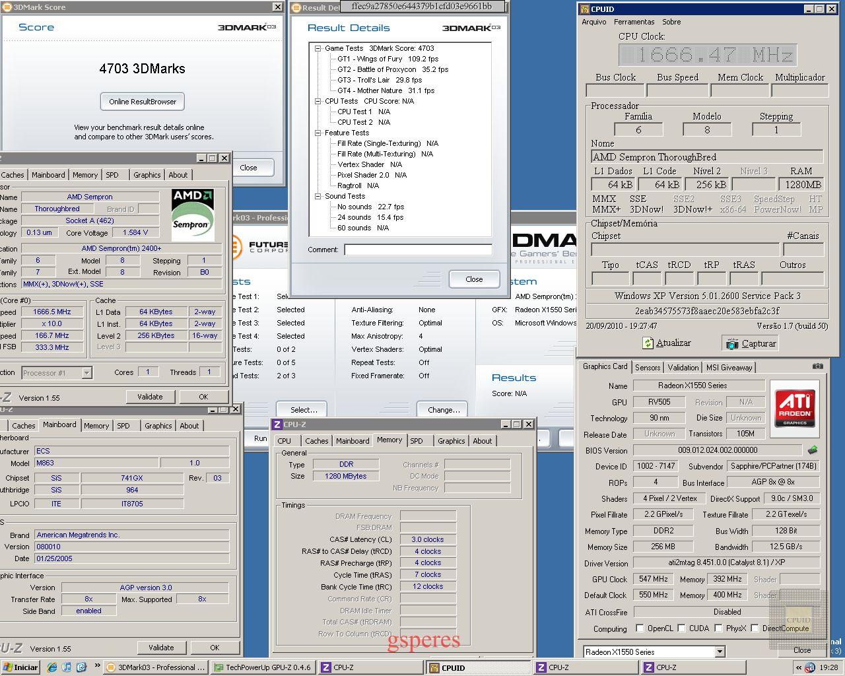This screenshot has width=845, height=676.
Task: Open Internet Explorer from quick launch
Action: tap(52, 667)
